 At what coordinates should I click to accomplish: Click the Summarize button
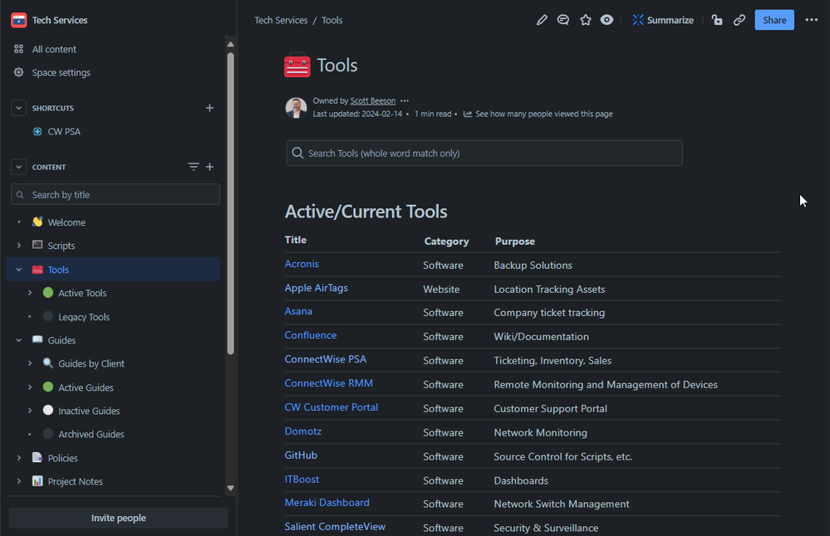[663, 20]
